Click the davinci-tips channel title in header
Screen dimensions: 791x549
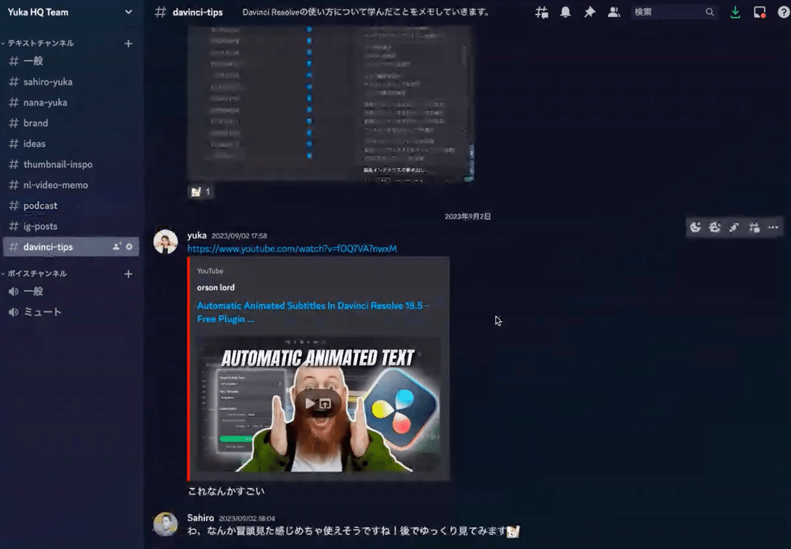click(x=197, y=12)
